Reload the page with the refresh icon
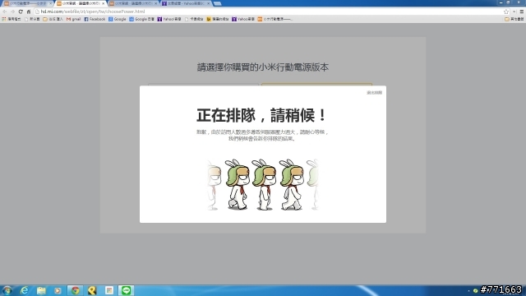 coord(21,12)
